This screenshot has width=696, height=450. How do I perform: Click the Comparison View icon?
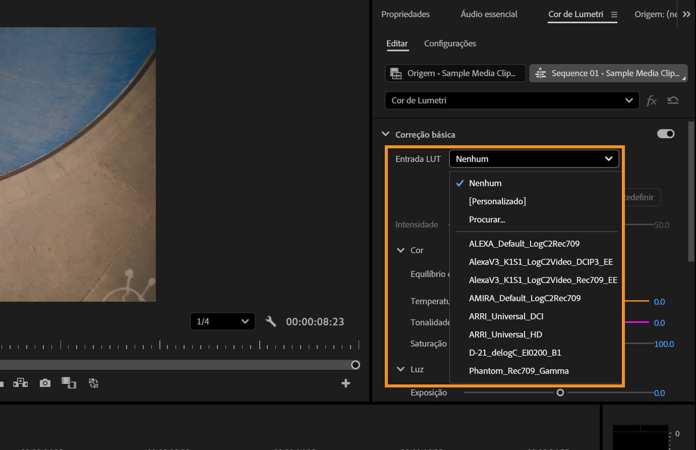point(69,383)
